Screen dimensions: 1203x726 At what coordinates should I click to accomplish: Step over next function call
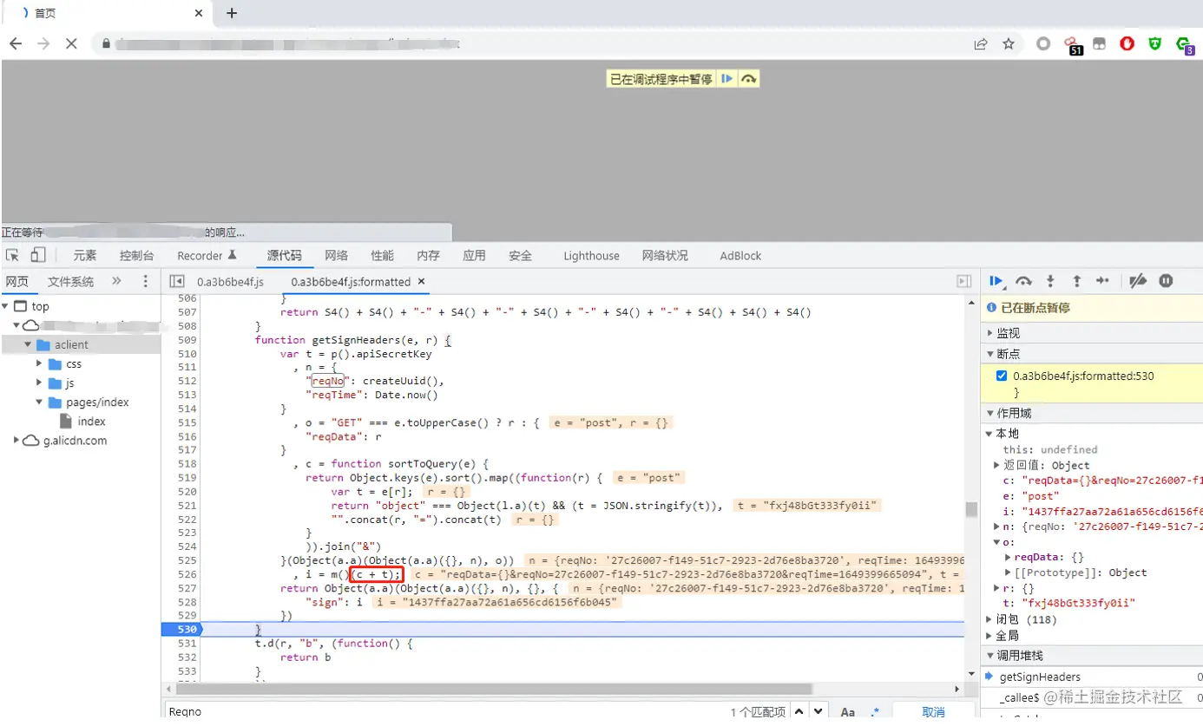[1023, 281]
